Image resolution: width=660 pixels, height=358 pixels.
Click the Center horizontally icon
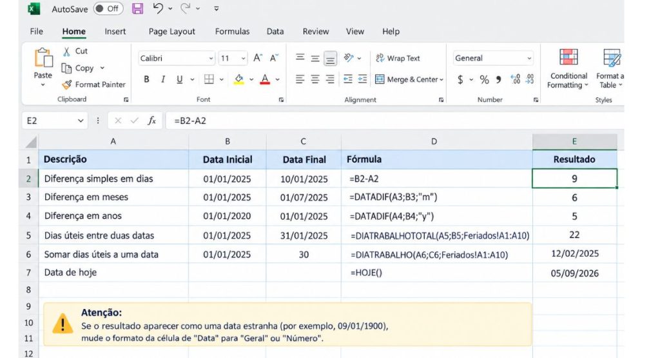[315, 79]
